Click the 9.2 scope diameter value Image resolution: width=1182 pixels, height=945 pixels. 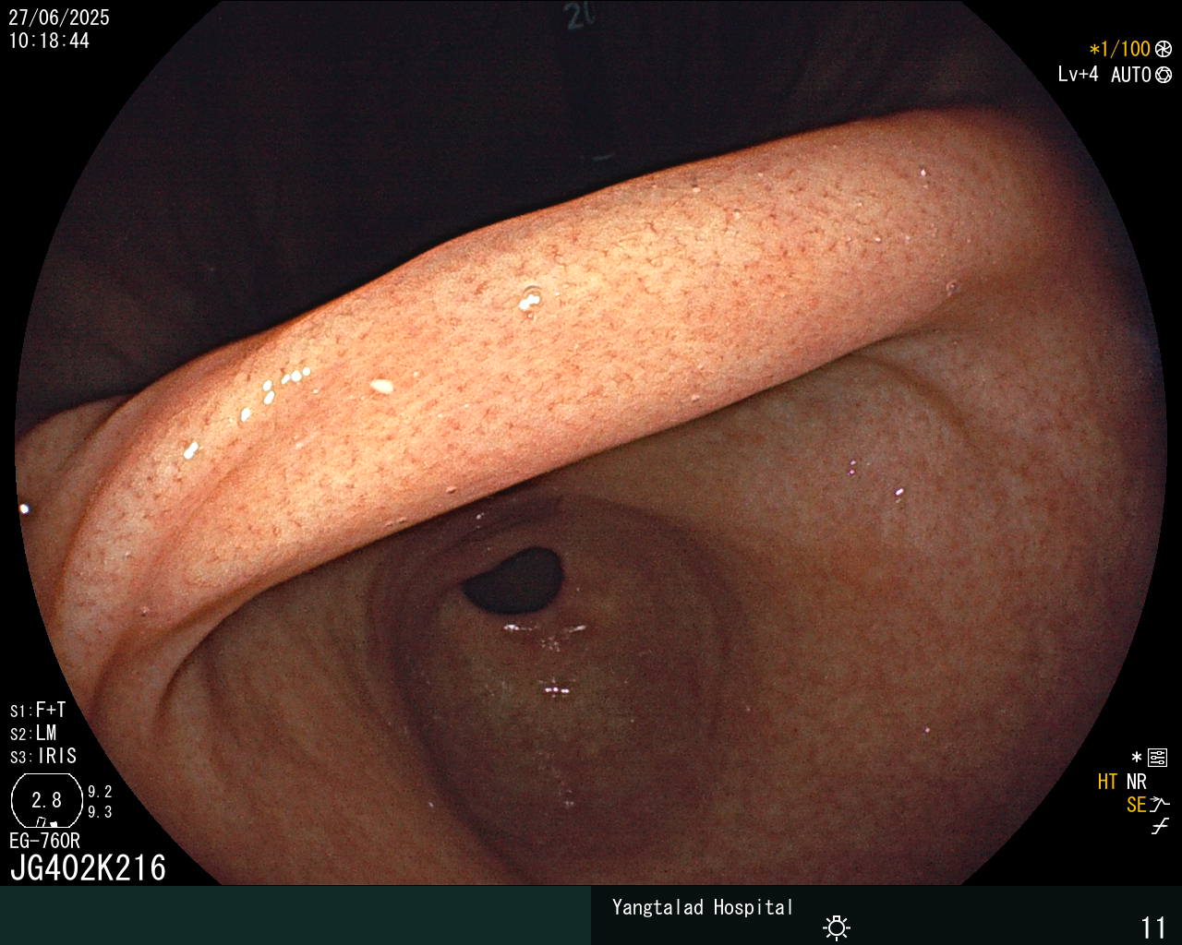click(x=100, y=792)
